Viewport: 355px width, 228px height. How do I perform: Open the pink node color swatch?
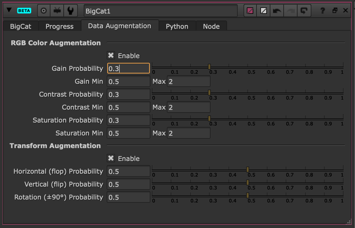250,11
